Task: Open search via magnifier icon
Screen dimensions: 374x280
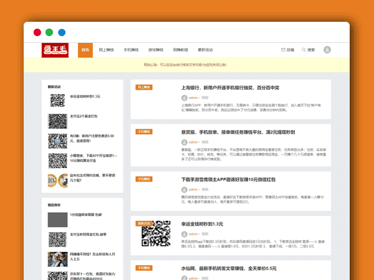Action: (304, 50)
